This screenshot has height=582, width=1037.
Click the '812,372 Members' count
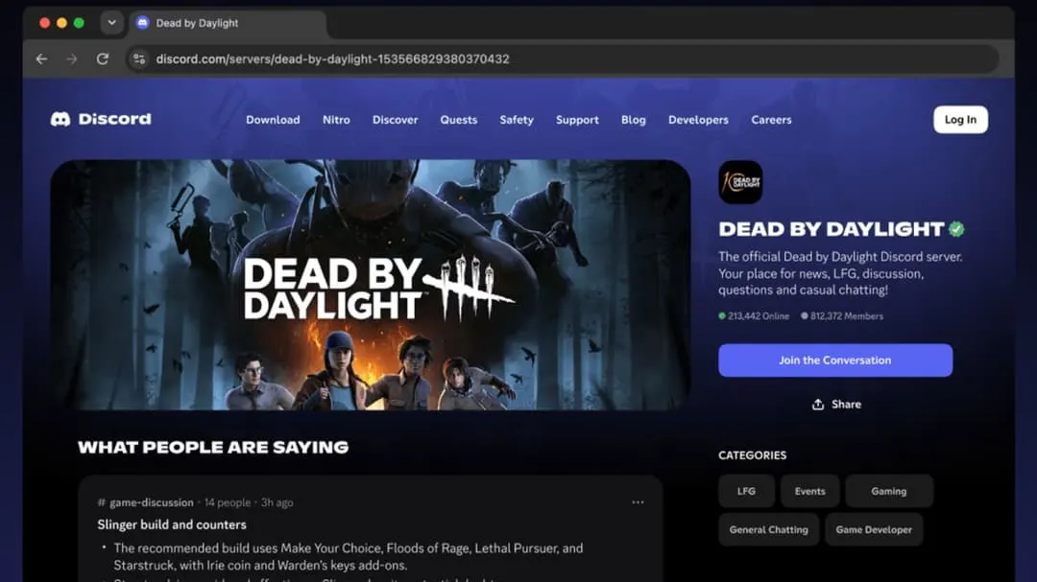[842, 316]
